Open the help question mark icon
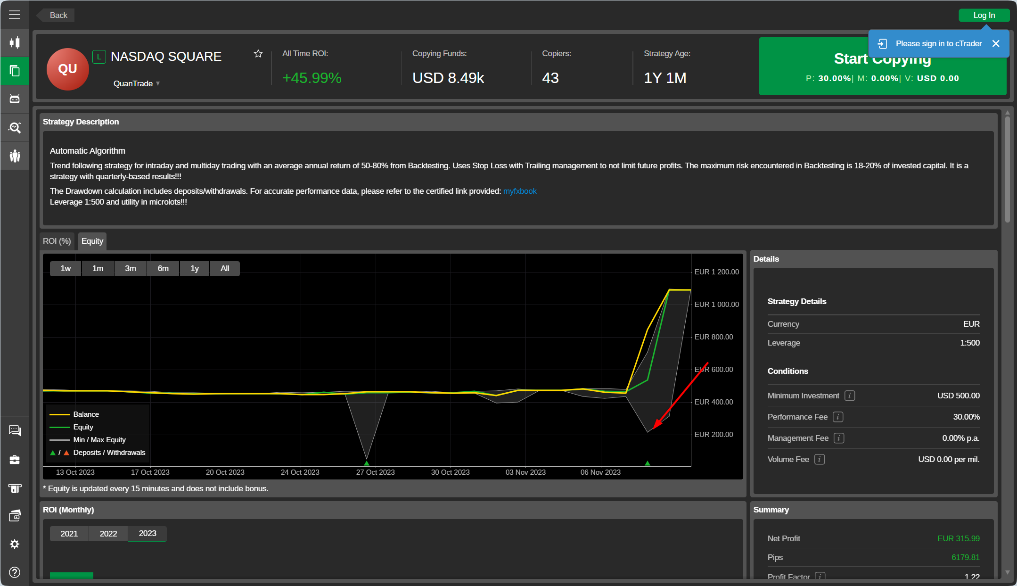 coord(15,572)
